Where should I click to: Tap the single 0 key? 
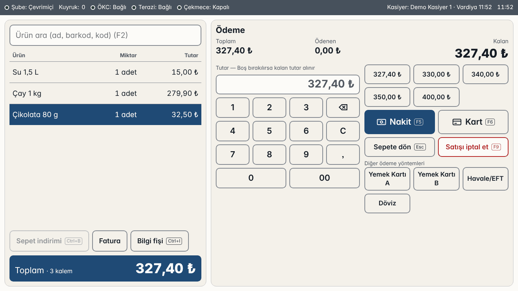coord(251,178)
